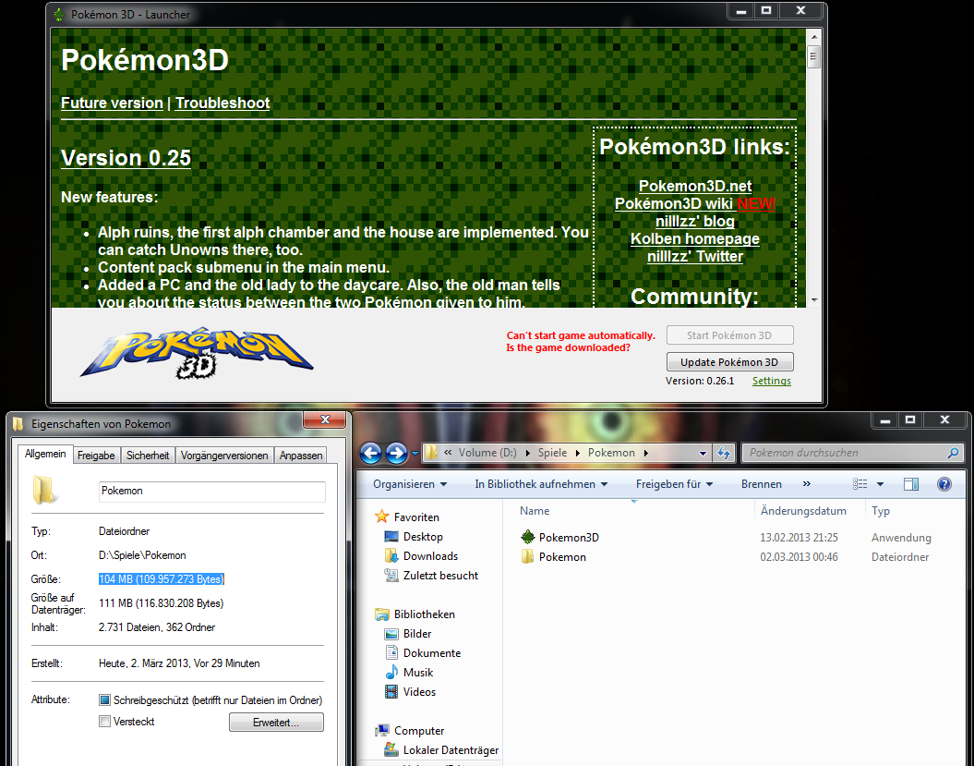Click the Pokémon 3D logo image
Image resolution: width=974 pixels, height=766 pixels.
197,353
